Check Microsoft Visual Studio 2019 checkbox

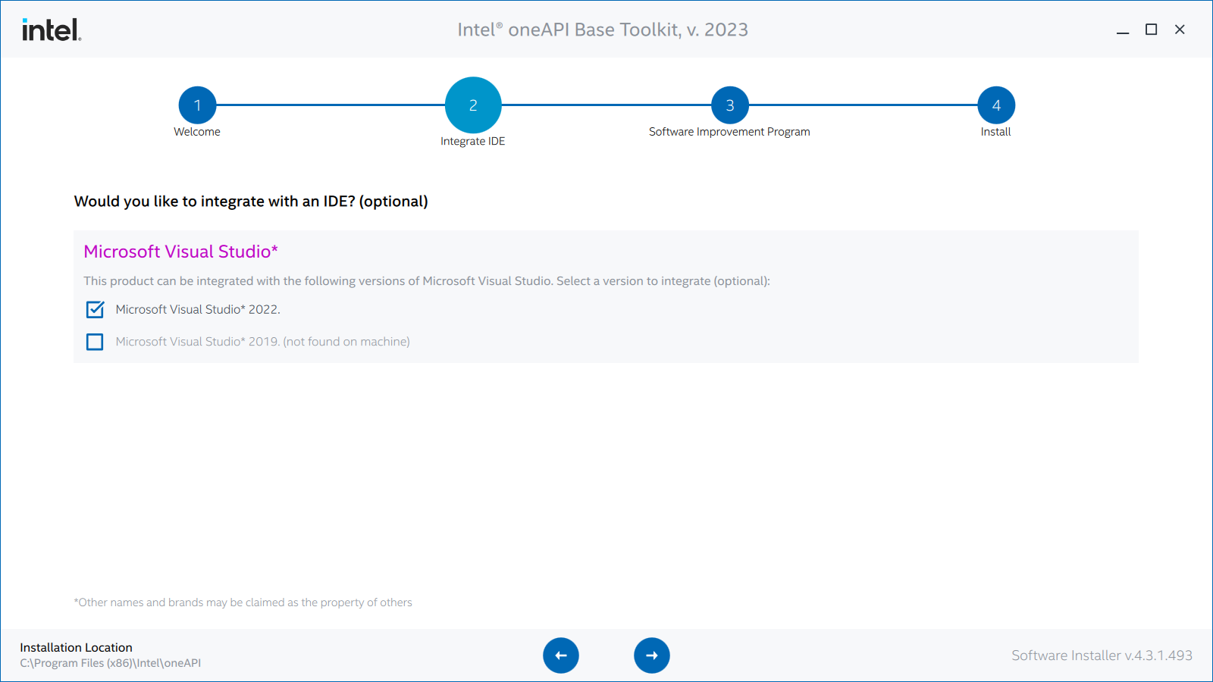[x=95, y=342]
